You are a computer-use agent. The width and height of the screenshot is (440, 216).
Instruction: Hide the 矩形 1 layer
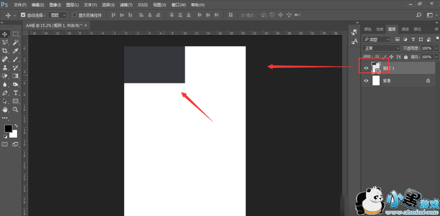point(366,67)
